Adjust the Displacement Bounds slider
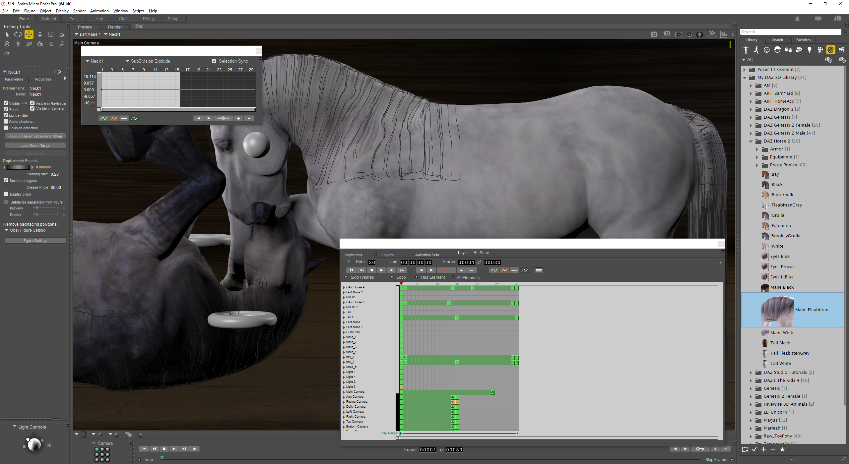This screenshot has height=464, width=849. pos(18,167)
